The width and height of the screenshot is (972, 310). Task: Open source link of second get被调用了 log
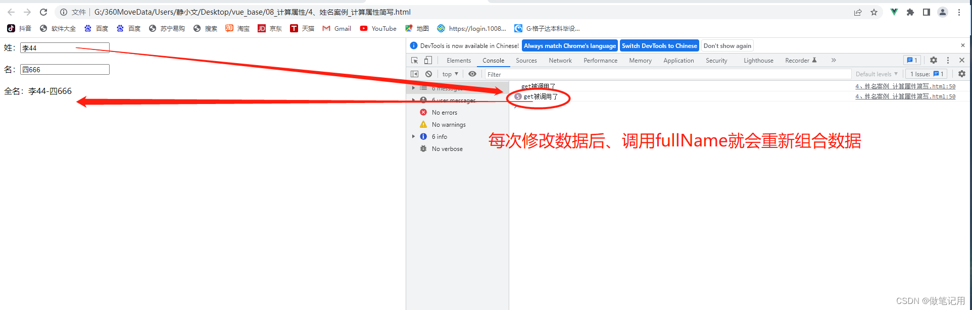click(905, 96)
